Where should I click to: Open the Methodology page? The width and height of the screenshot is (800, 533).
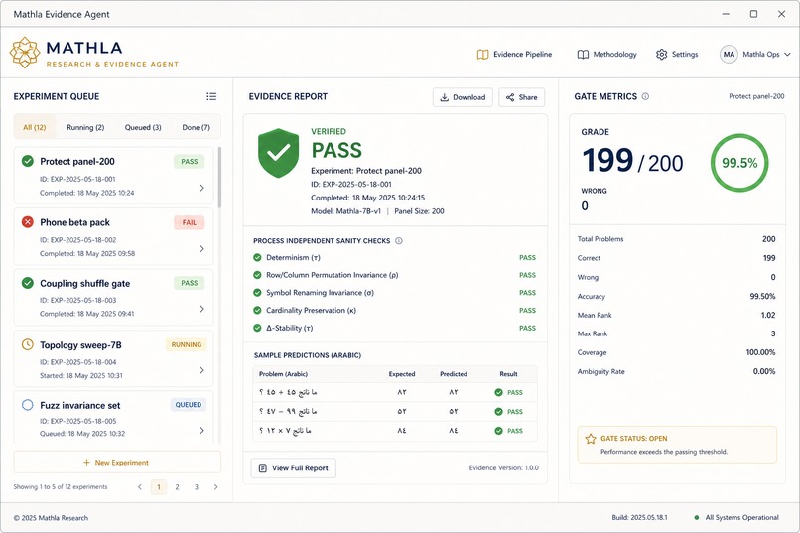click(x=606, y=54)
